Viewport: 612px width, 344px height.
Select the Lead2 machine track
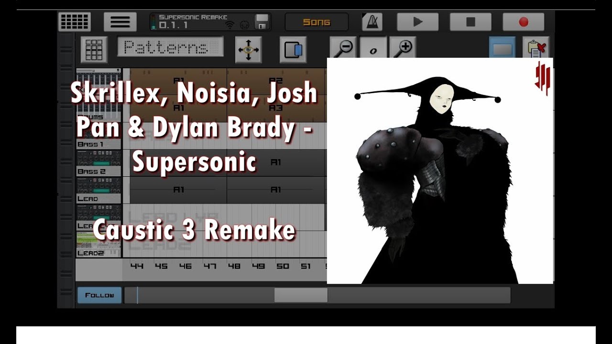point(99,245)
